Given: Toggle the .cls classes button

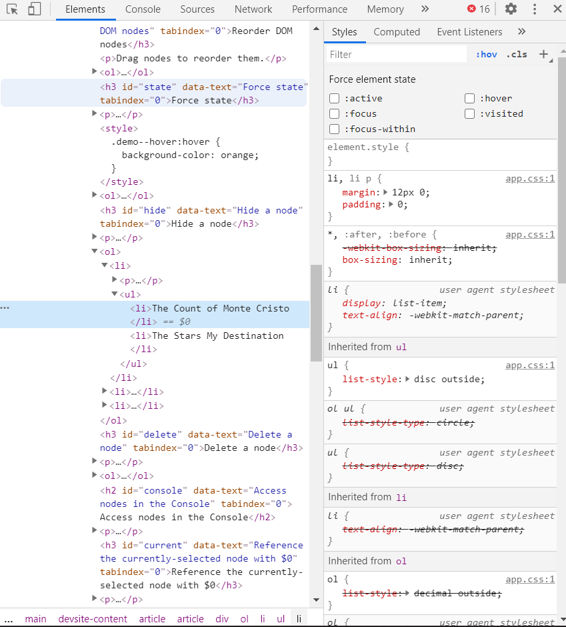Looking at the screenshot, I should (x=517, y=55).
